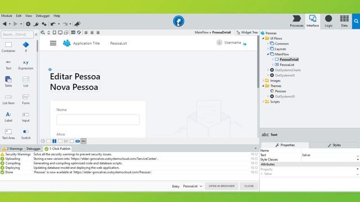Expand the OutSystemsCharts node
The height and width of the screenshot is (202, 360).
click(268, 70)
